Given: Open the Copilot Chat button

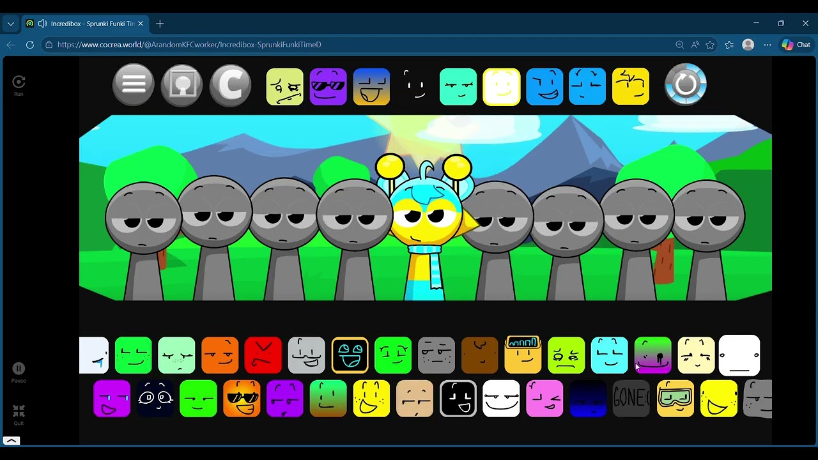Looking at the screenshot, I should [796, 45].
